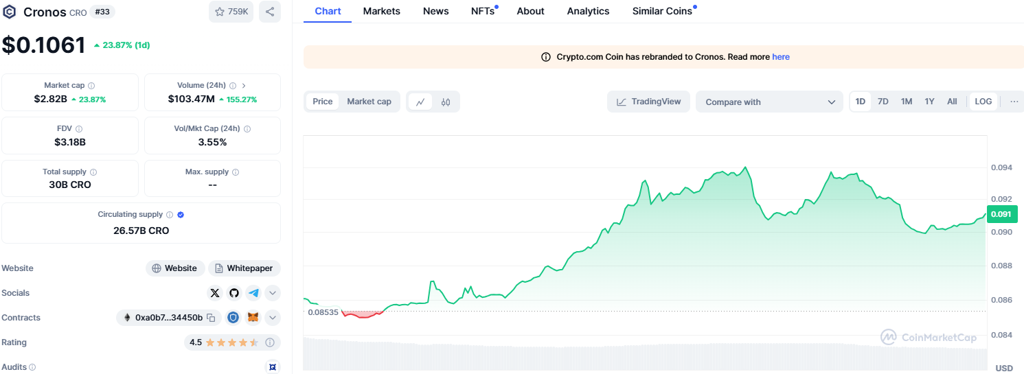Image resolution: width=1024 pixels, height=374 pixels.
Task: Expand more contracts chevron
Action: click(x=273, y=318)
